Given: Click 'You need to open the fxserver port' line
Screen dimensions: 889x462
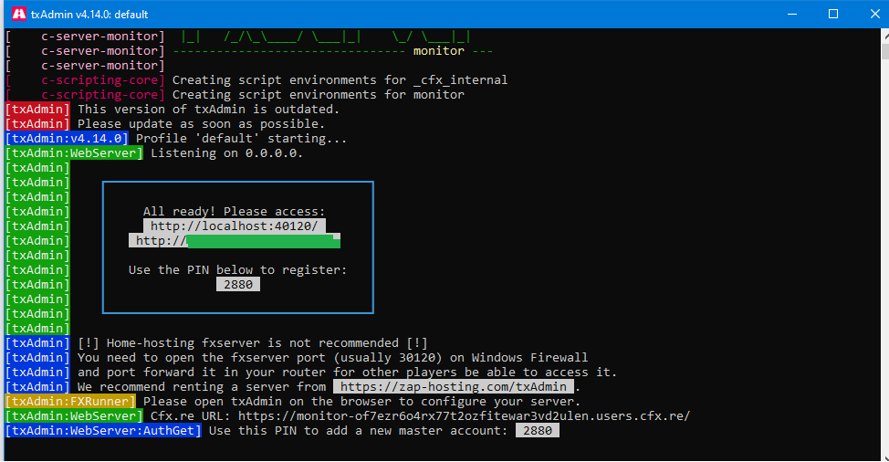Looking at the screenshot, I should 333,358.
